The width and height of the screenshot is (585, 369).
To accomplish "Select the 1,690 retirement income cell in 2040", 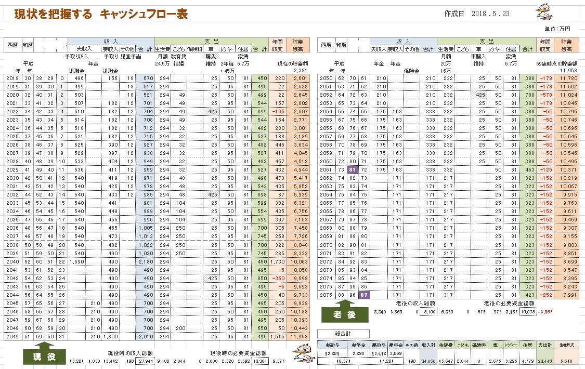I will click(76, 261).
